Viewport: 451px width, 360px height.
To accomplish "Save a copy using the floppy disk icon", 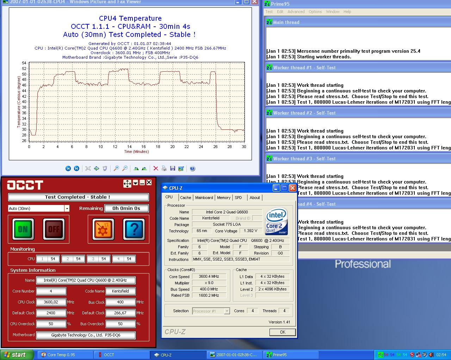I will 173,169.
